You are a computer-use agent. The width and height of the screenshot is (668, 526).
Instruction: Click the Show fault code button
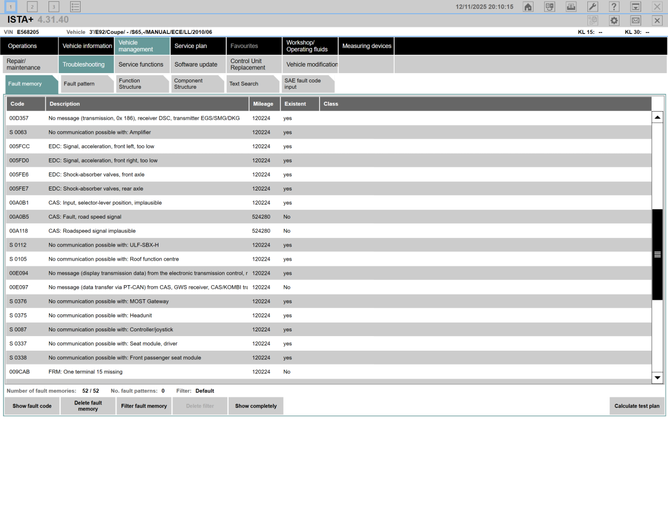(32, 406)
